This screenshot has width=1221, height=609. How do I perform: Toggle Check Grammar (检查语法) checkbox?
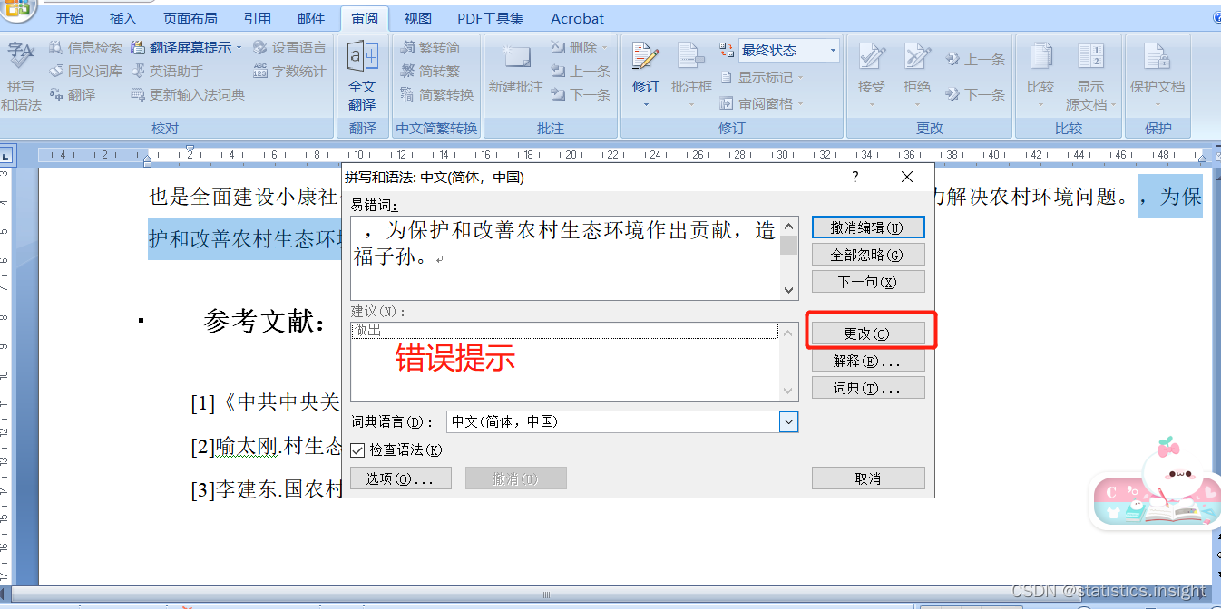tap(357, 449)
